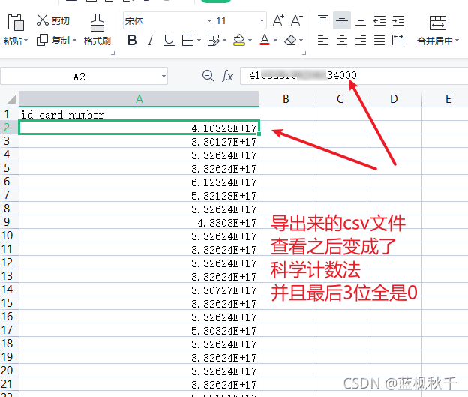Expand the Merge and Center (合并居中) dropdown

coord(457,41)
